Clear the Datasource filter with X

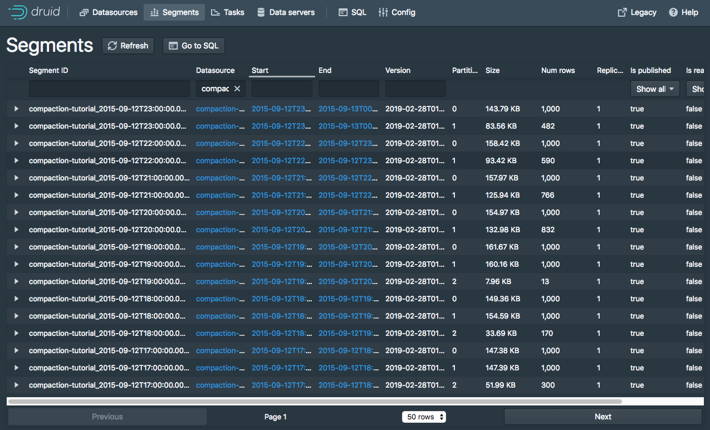coord(237,89)
